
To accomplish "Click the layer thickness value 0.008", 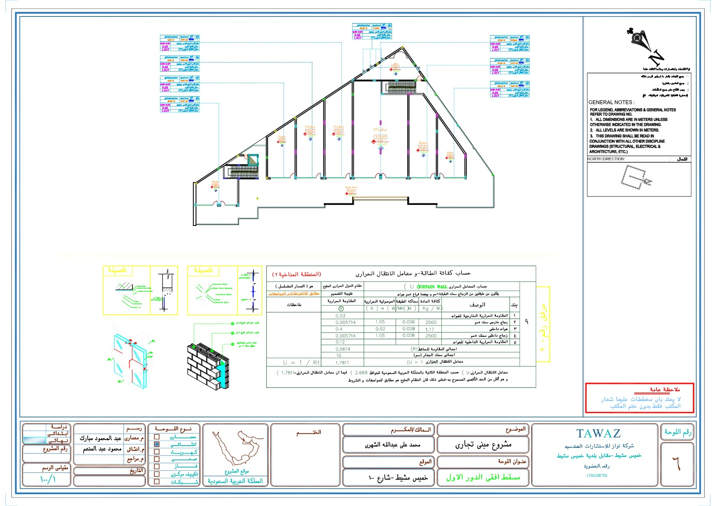I will 409,329.
